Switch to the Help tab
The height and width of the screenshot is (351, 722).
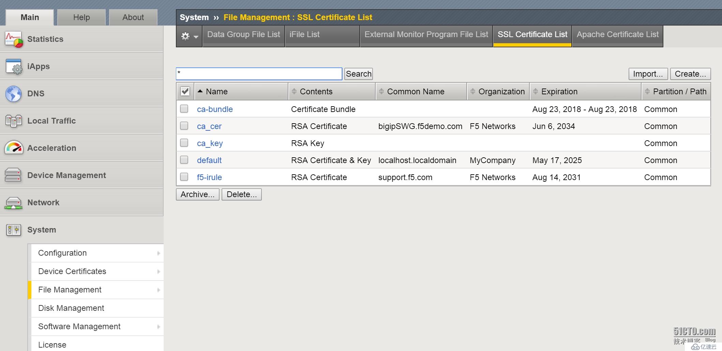tap(81, 17)
